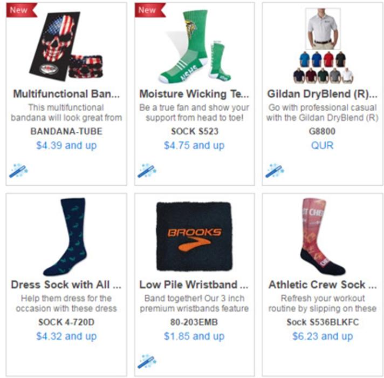Select the skull flag bandana product image

click(x=66, y=46)
